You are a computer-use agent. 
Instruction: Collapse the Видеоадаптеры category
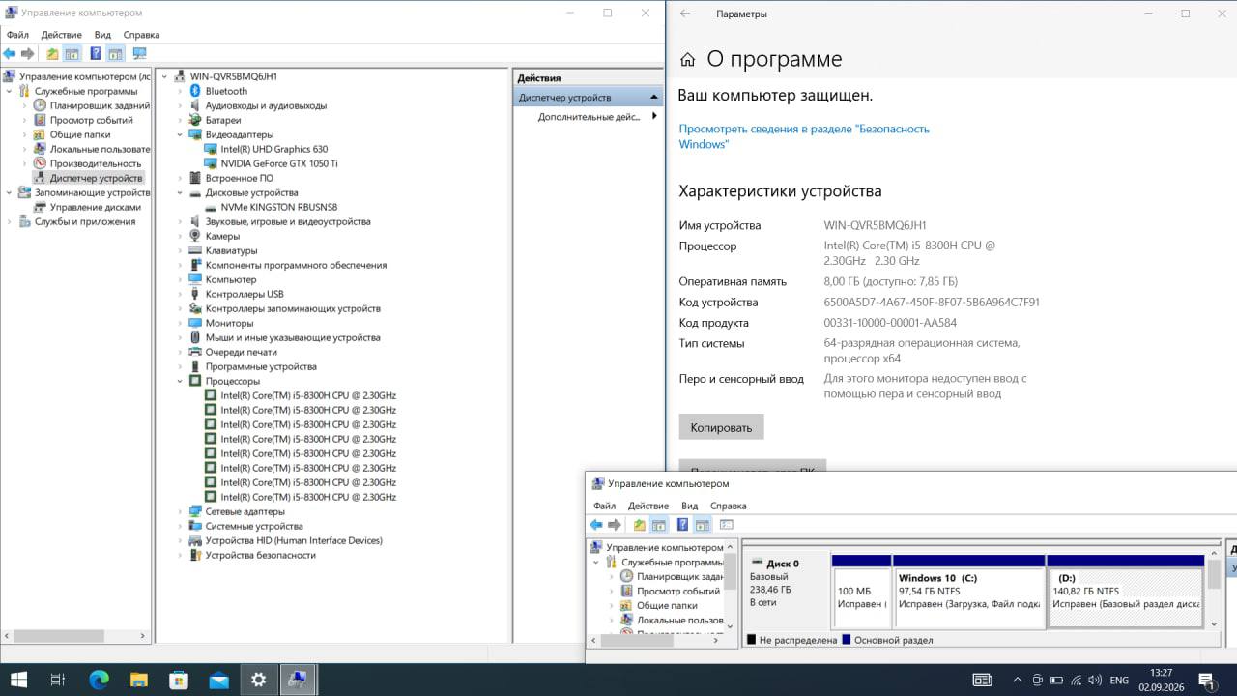click(x=180, y=134)
